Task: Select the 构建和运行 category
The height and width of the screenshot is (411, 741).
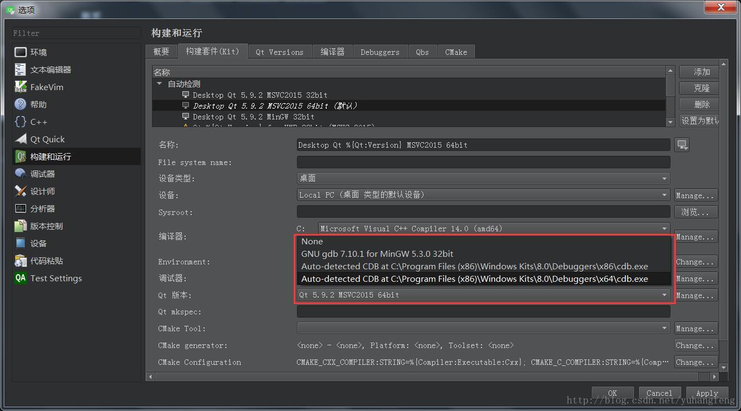Action: pos(76,156)
